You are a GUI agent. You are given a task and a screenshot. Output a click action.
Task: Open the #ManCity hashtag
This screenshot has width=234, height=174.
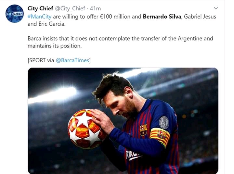coord(40,17)
